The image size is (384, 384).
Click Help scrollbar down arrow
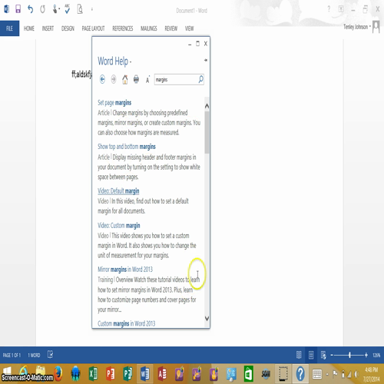coord(207,319)
